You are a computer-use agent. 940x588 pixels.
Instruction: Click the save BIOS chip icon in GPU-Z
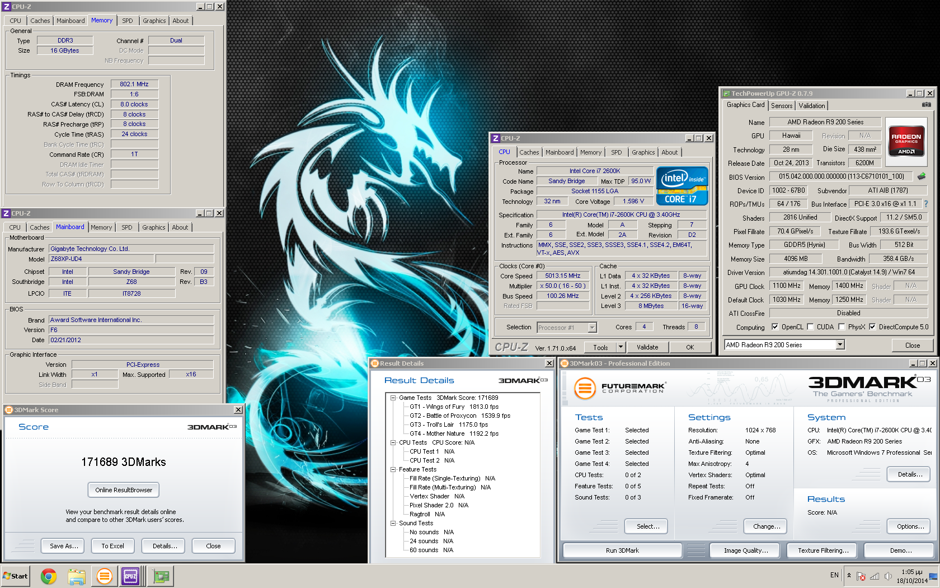point(922,176)
